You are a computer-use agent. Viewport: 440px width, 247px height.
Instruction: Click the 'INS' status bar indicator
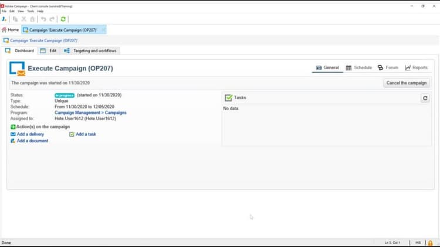tap(418, 243)
